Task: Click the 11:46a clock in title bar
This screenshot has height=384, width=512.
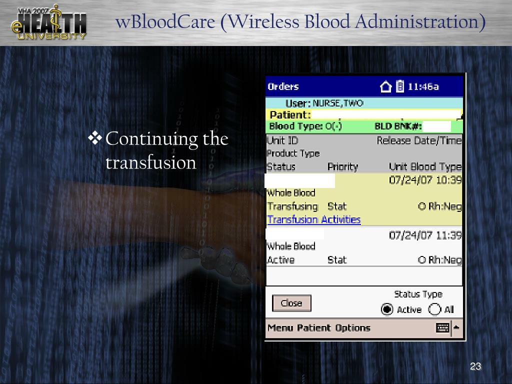Action: [423, 87]
